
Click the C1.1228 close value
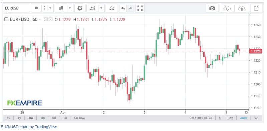(117, 20)
